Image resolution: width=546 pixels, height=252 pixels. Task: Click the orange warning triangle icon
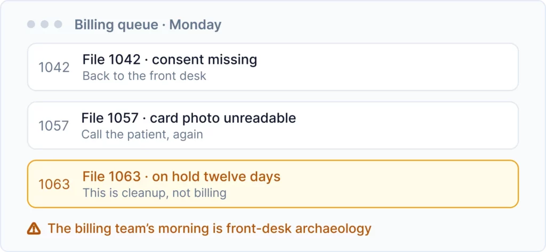(x=34, y=229)
